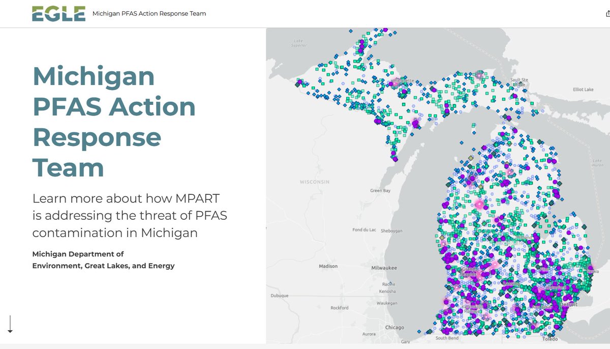This screenshot has width=610, height=349.
Task: Click the Madison city label
Action: tap(328, 266)
